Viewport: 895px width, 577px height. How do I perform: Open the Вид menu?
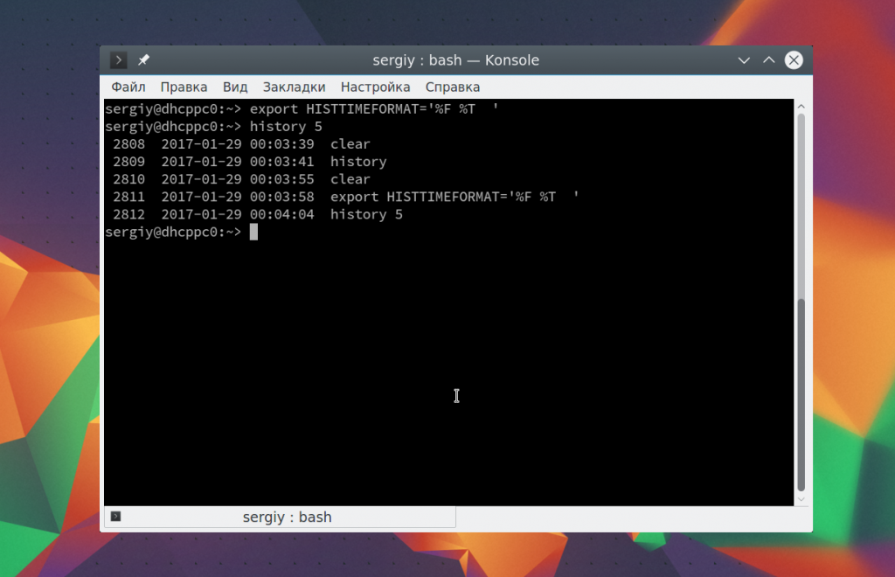pyautogui.click(x=235, y=87)
